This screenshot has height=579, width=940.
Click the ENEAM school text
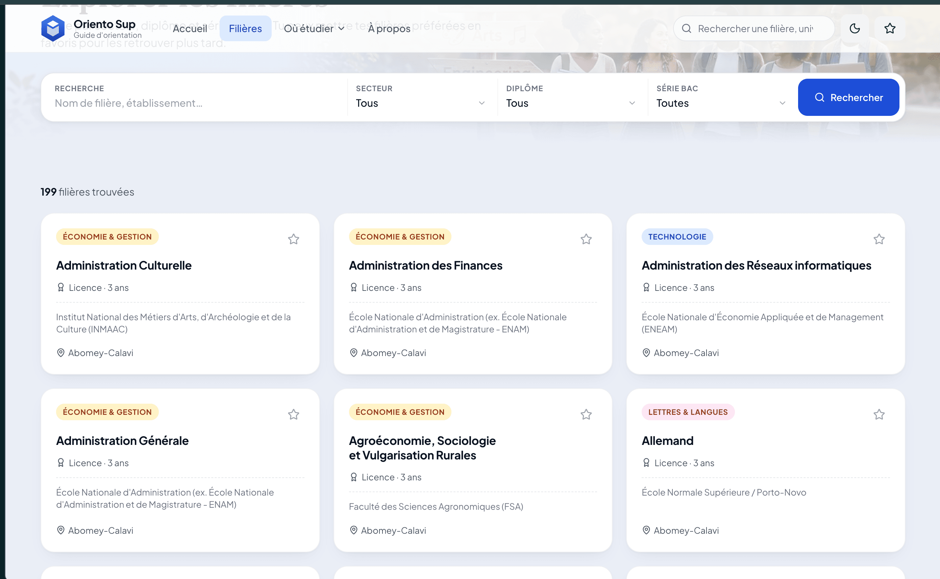tap(762, 323)
